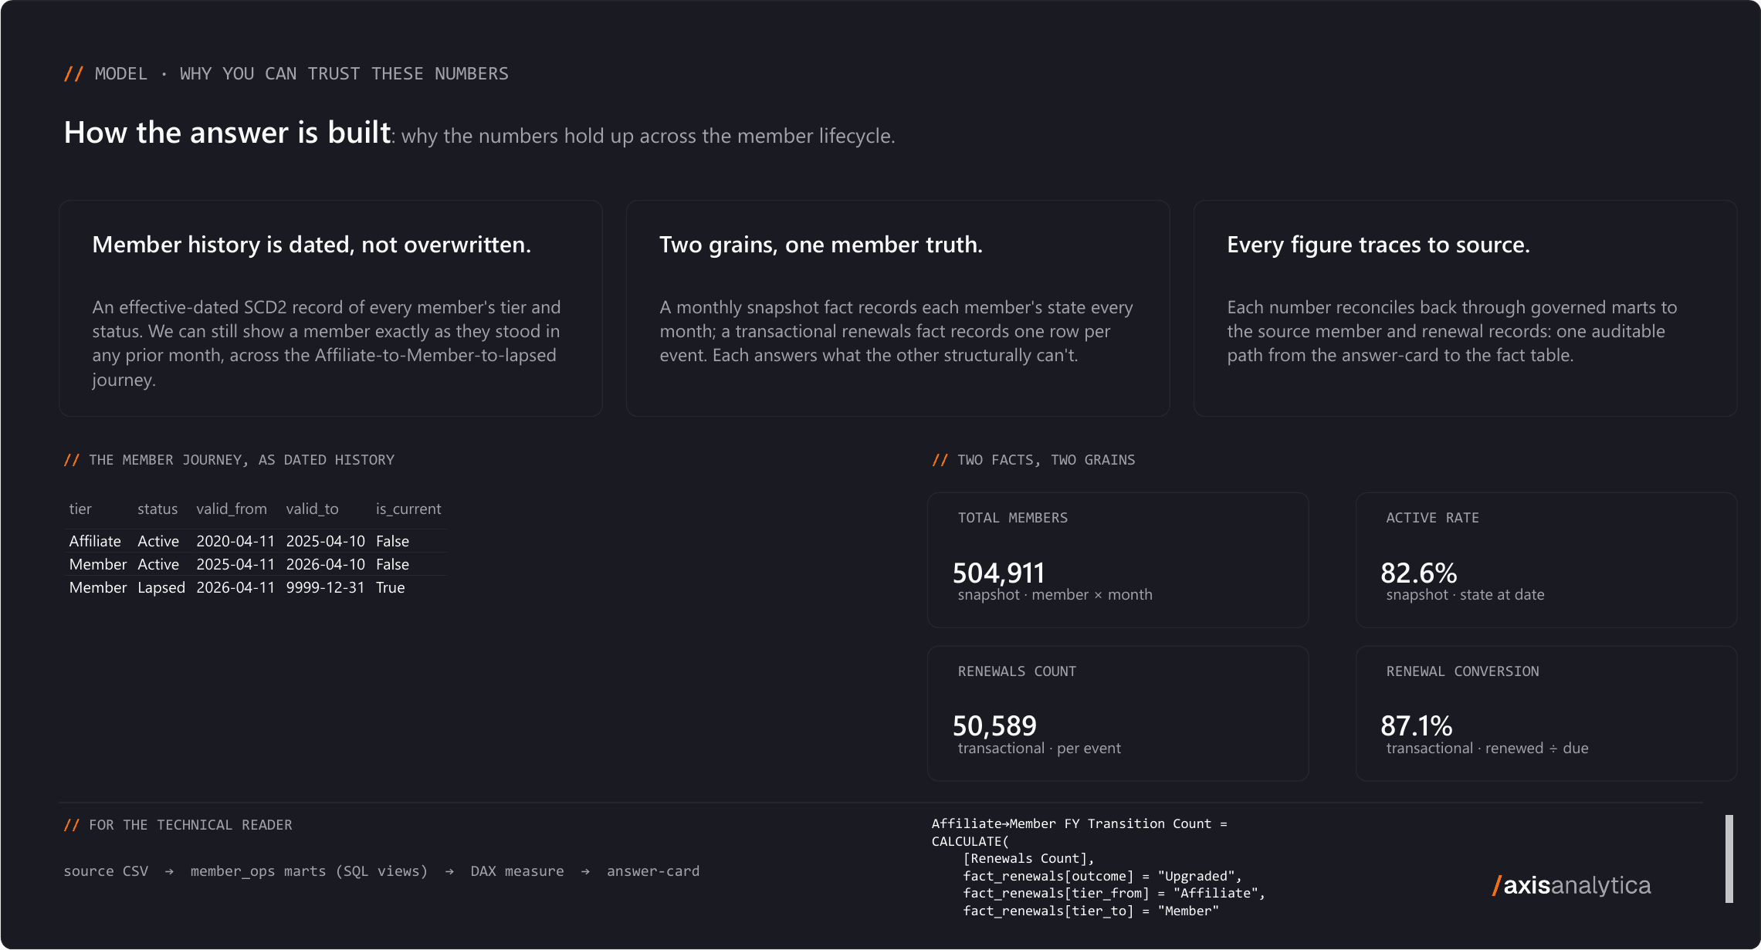Click the 'Every figure traces to source' card
Image resolution: width=1761 pixels, height=950 pixels.
pyautogui.click(x=1465, y=309)
